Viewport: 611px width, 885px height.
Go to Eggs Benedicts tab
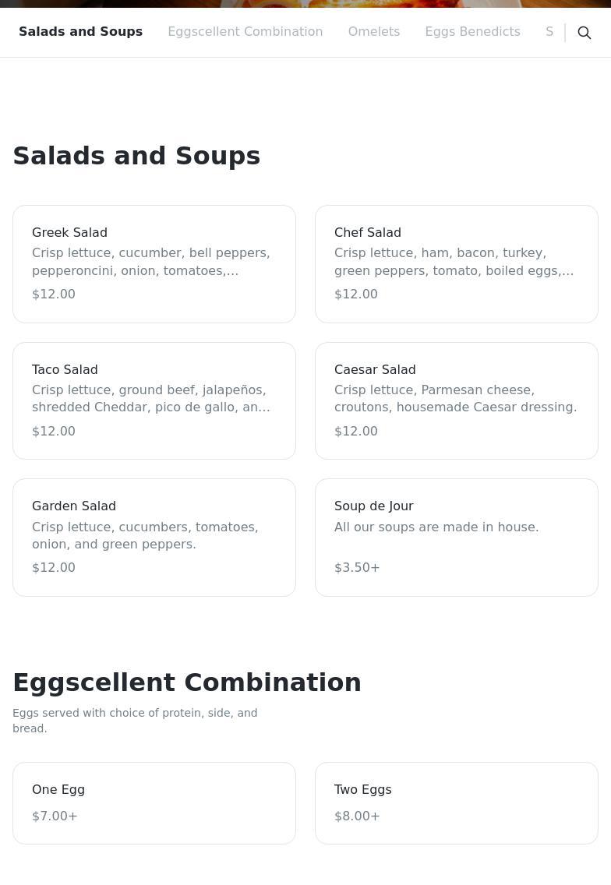472,32
